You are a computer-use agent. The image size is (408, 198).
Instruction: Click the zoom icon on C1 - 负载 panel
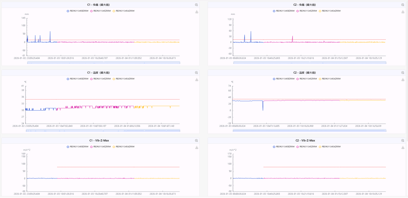tap(196, 5)
